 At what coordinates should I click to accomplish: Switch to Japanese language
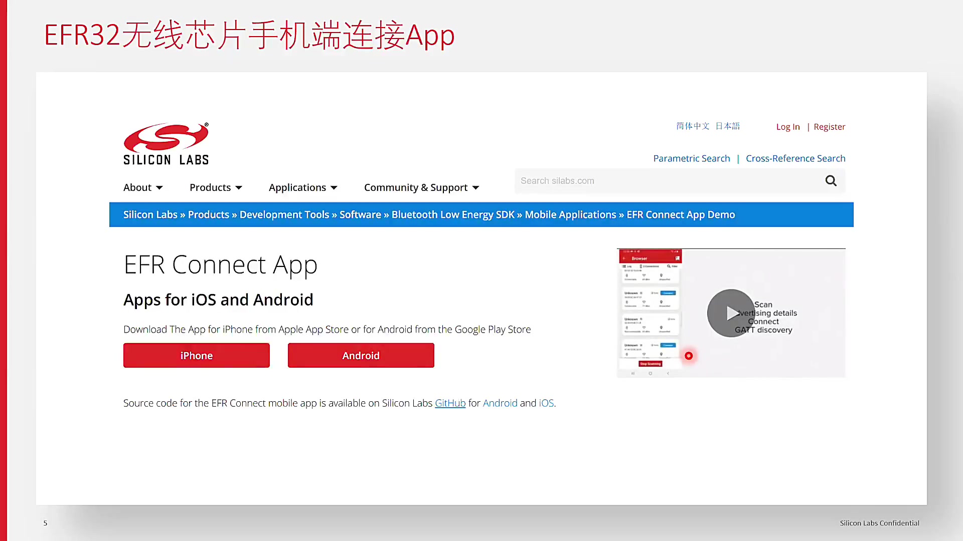point(727,126)
